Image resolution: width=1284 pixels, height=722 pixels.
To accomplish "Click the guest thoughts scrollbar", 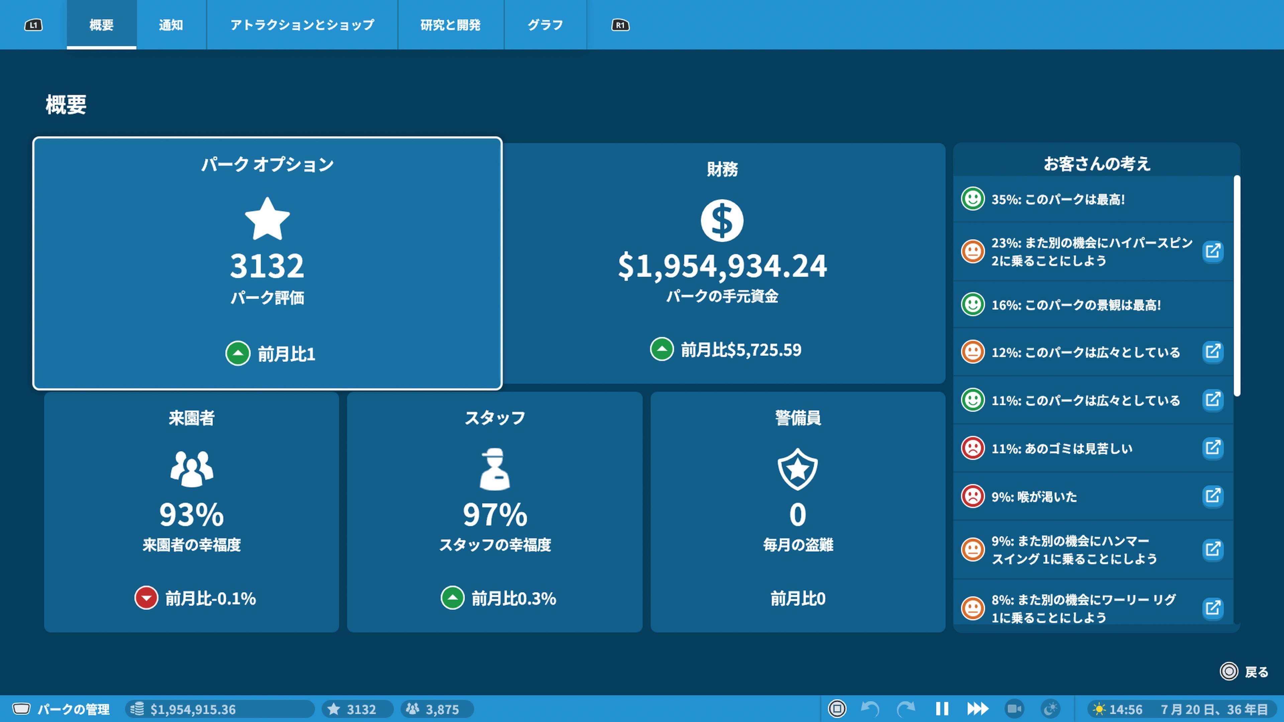I will pos(1237,286).
